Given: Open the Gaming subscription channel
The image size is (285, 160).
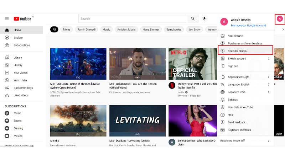Looking at the screenshot, I should [21, 128].
